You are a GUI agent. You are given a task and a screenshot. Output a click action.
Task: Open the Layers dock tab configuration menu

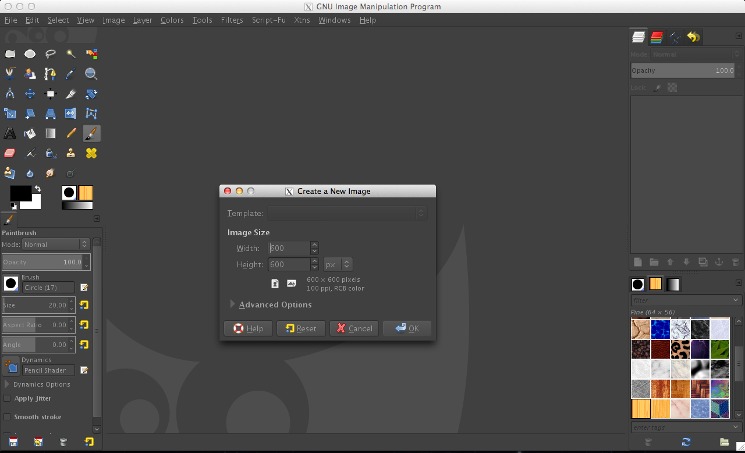coord(739,36)
